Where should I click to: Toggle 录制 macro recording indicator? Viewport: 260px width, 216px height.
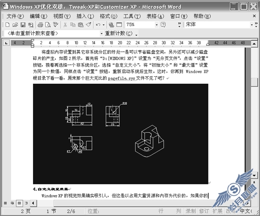pos(191,211)
